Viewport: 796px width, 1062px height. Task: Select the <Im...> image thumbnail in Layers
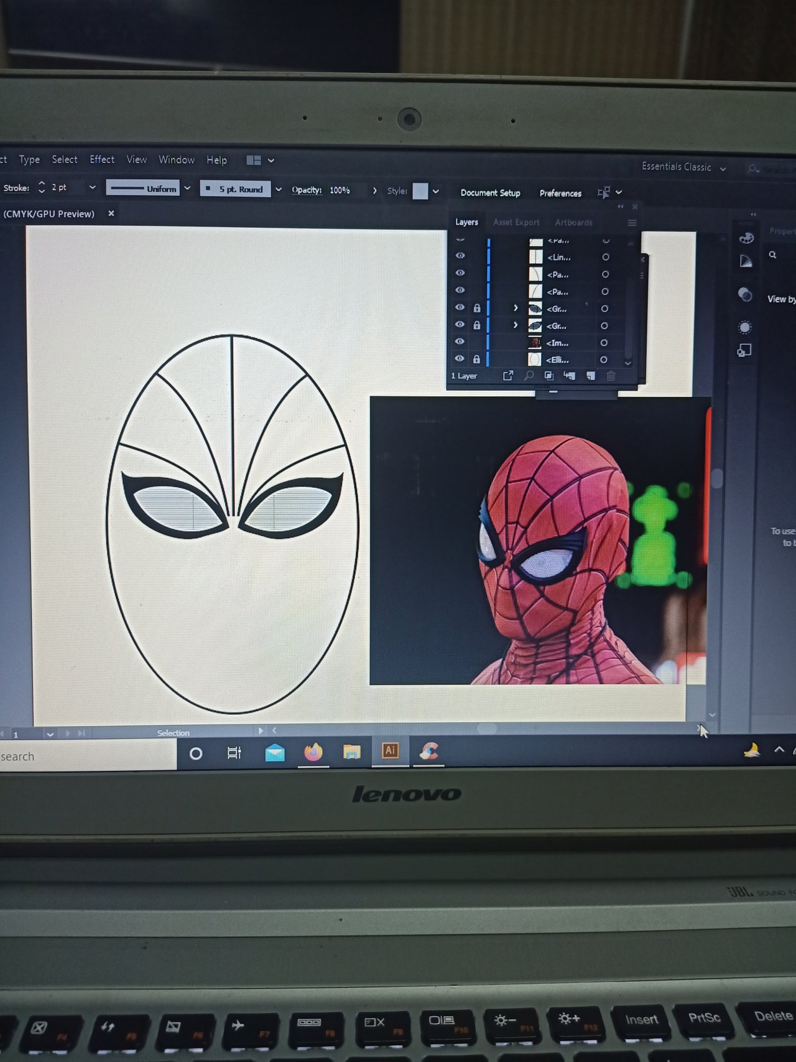tap(535, 342)
